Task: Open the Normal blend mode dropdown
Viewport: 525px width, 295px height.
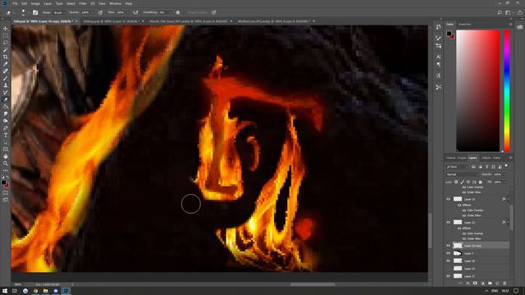Action: click(463, 175)
